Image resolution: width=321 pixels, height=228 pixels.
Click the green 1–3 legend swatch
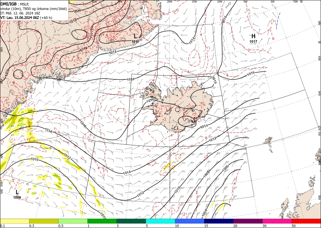point(102,221)
